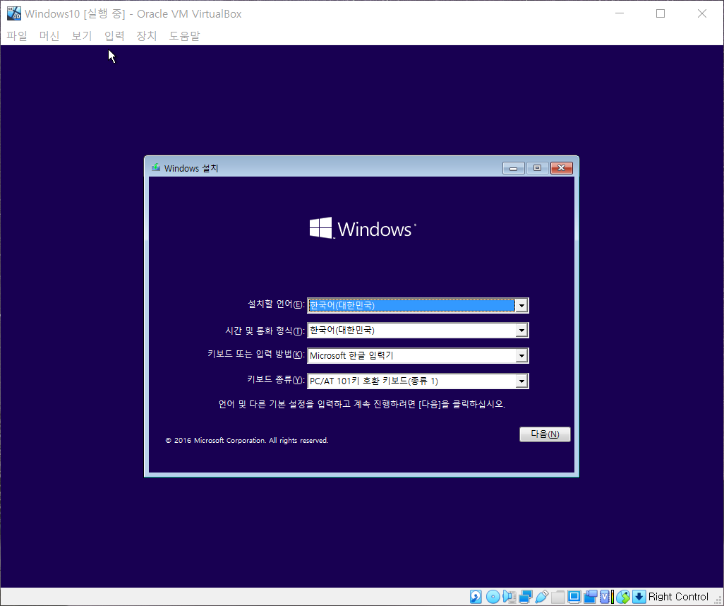
Task: Click the audio status icon
Action: [509, 597]
